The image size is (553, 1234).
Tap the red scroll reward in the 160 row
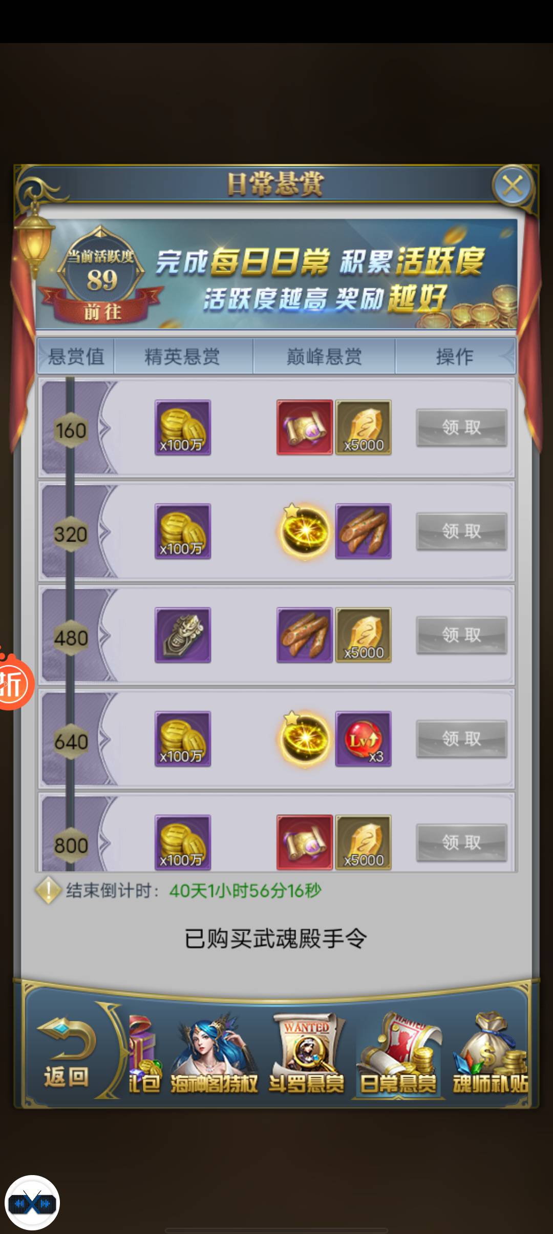(x=305, y=427)
